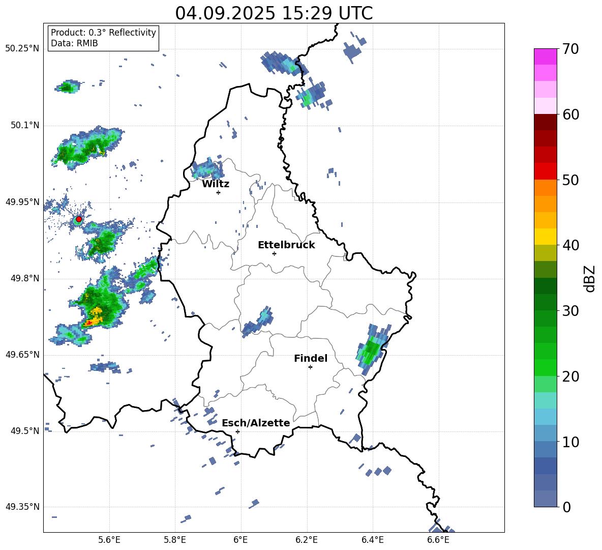Click the dark red colorbar segment below 60
The width and height of the screenshot is (602, 550).
click(545, 122)
